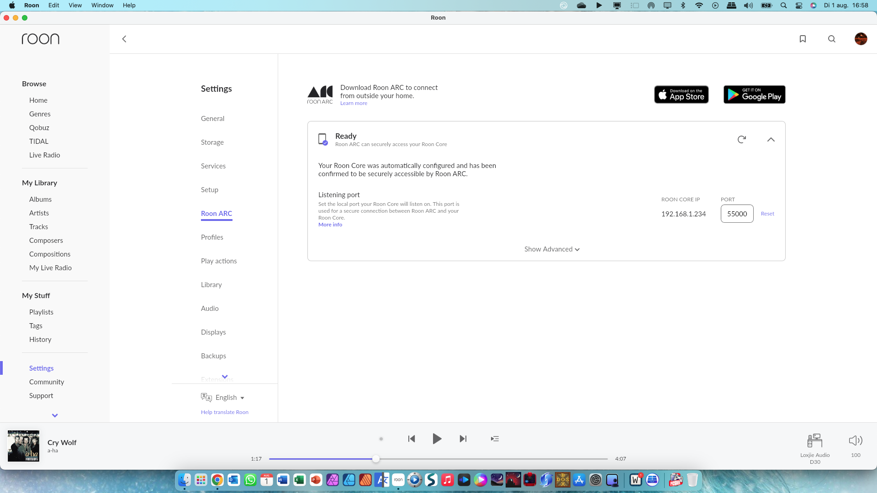This screenshot has height=493, width=877.
Task: Click the track progress slider handle
Action: coord(375,459)
